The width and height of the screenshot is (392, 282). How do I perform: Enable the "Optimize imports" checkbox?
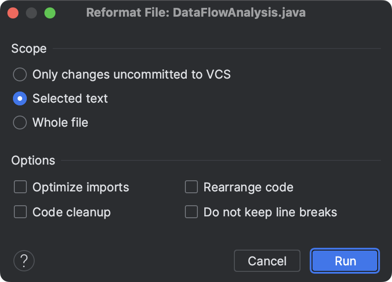(x=20, y=187)
